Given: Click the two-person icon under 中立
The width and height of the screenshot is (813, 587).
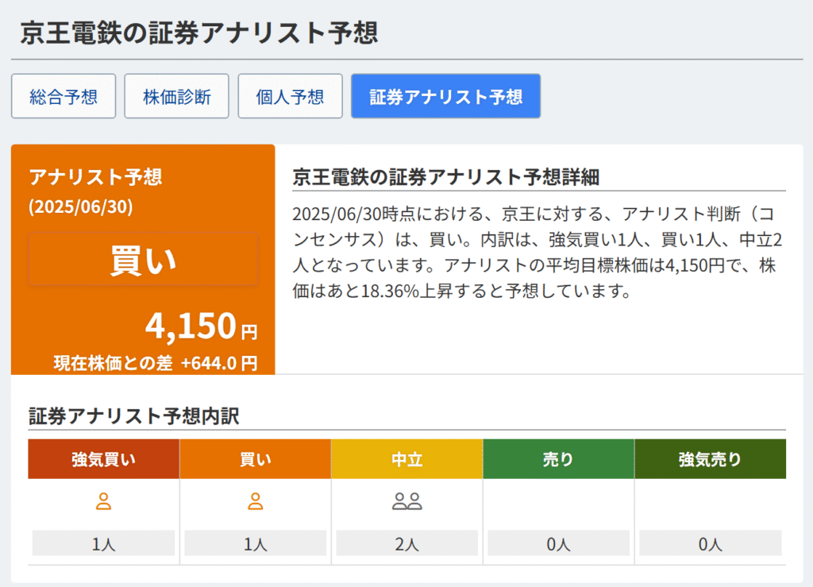Looking at the screenshot, I should [407, 501].
